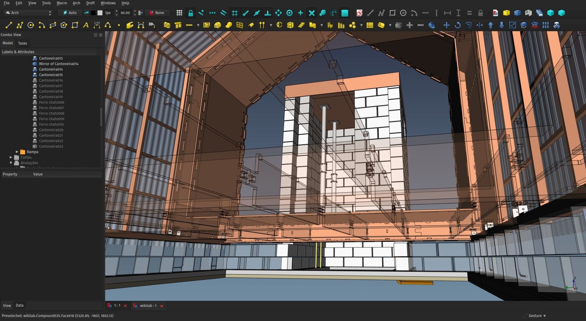Toggle snap to endpoint
Screen dimensions: 586x321
click(x=245, y=13)
